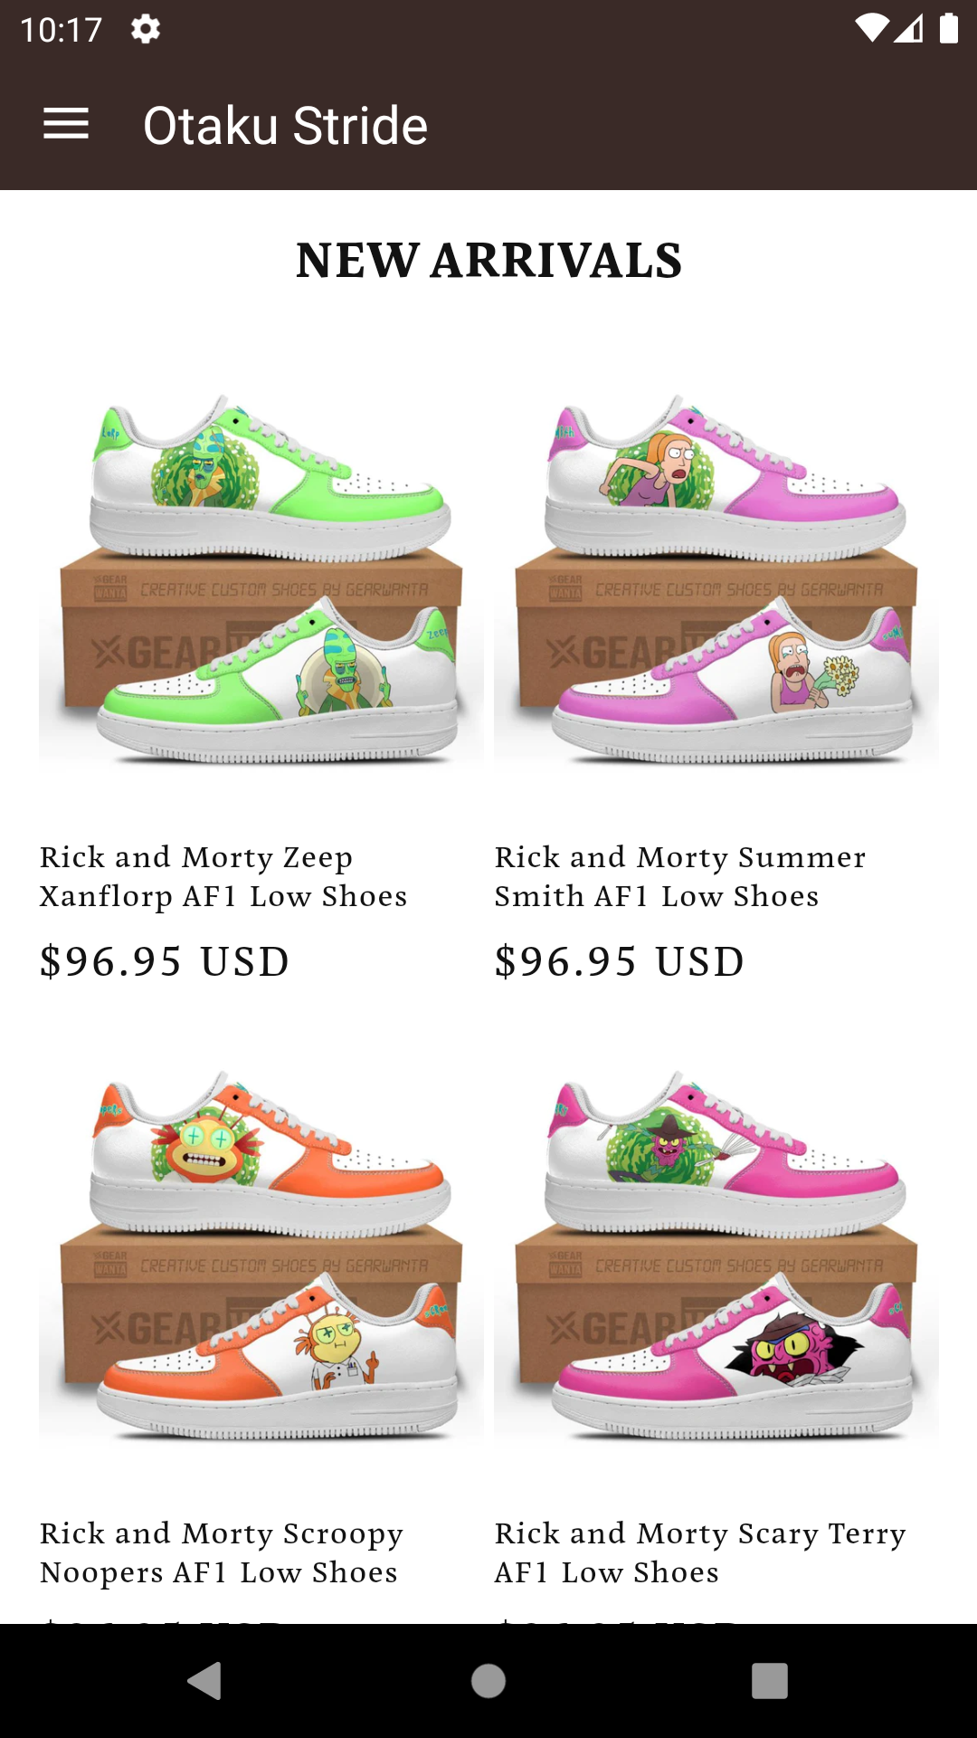This screenshot has width=977, height=1738.
Task: Open Rick and Morty Scroopy Noopers title link
Action: pos(222,1552)
